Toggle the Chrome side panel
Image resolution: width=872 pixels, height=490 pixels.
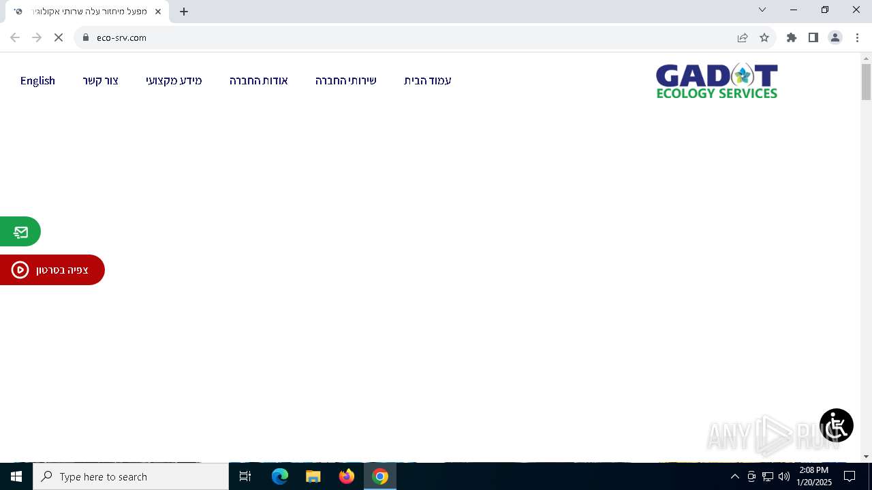813,37
